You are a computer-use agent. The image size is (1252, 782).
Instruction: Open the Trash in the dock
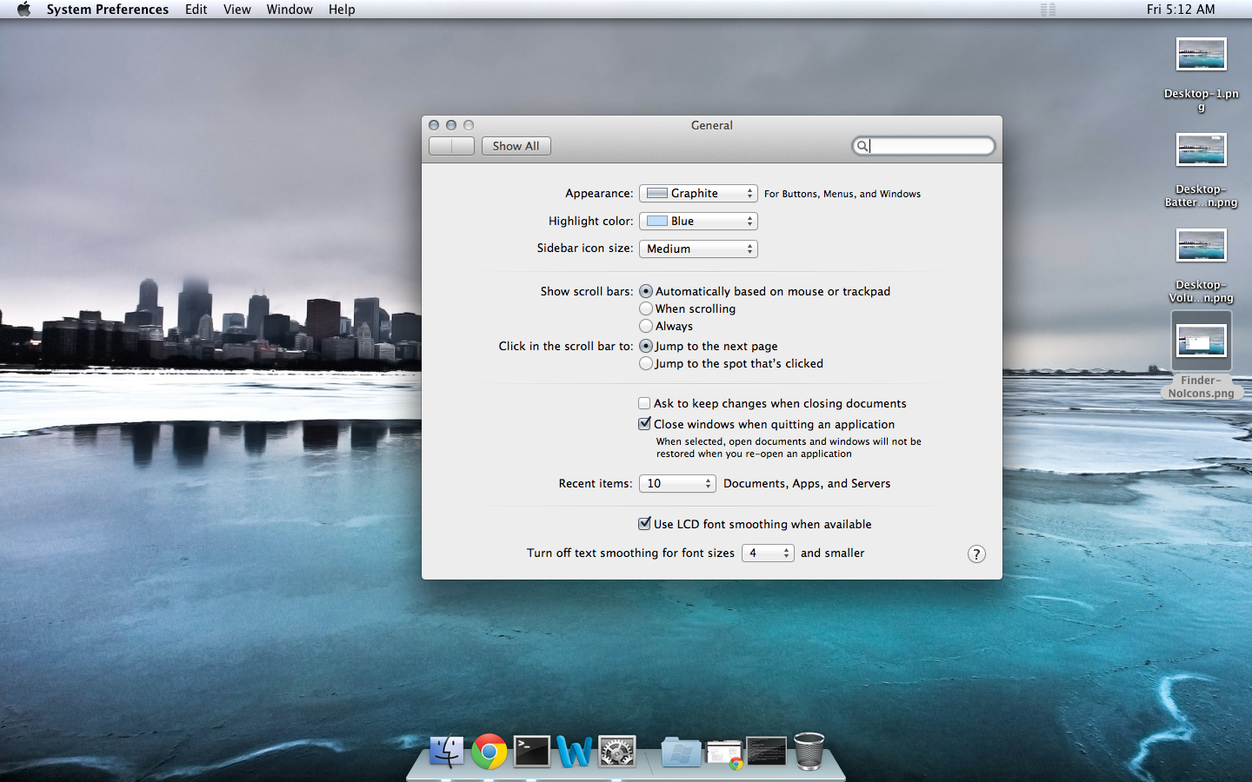[809, 751]
